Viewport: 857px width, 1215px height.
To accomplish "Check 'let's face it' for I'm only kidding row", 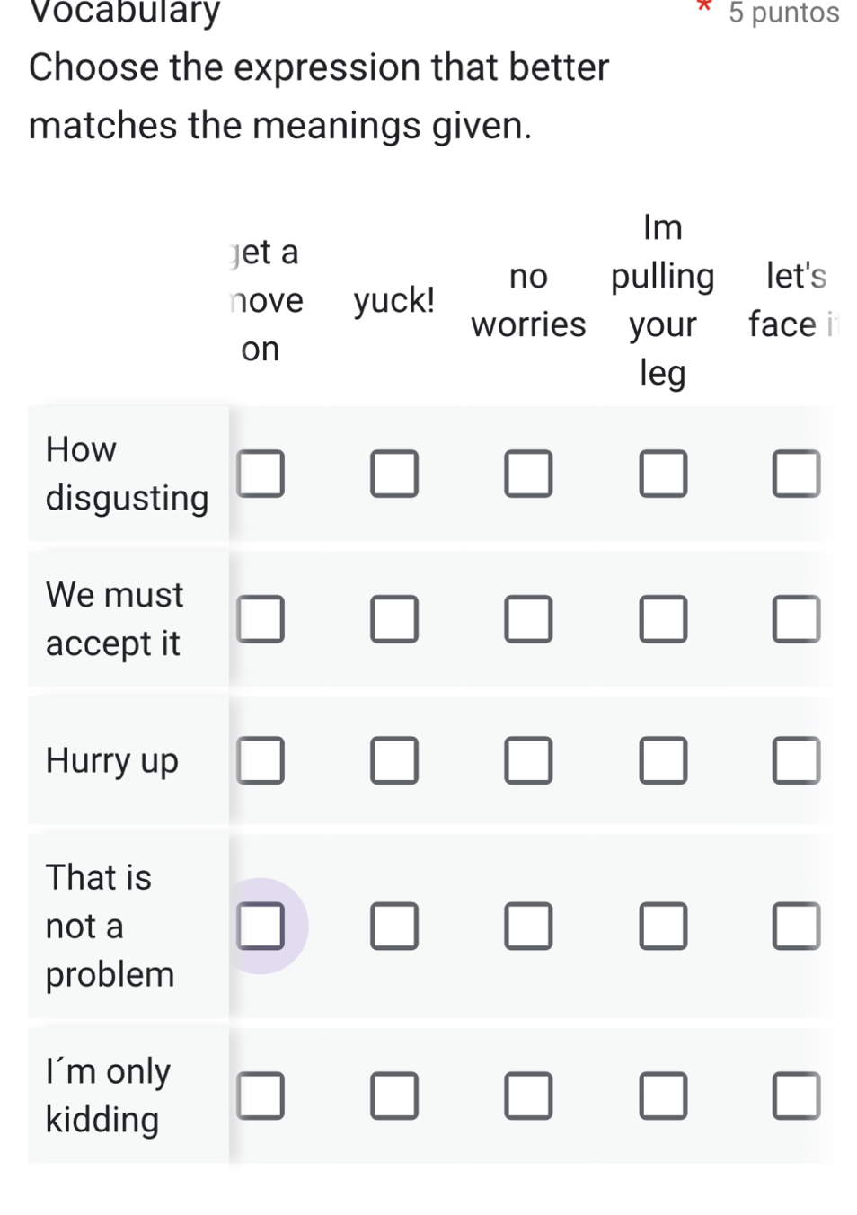I will [797, 1095].
